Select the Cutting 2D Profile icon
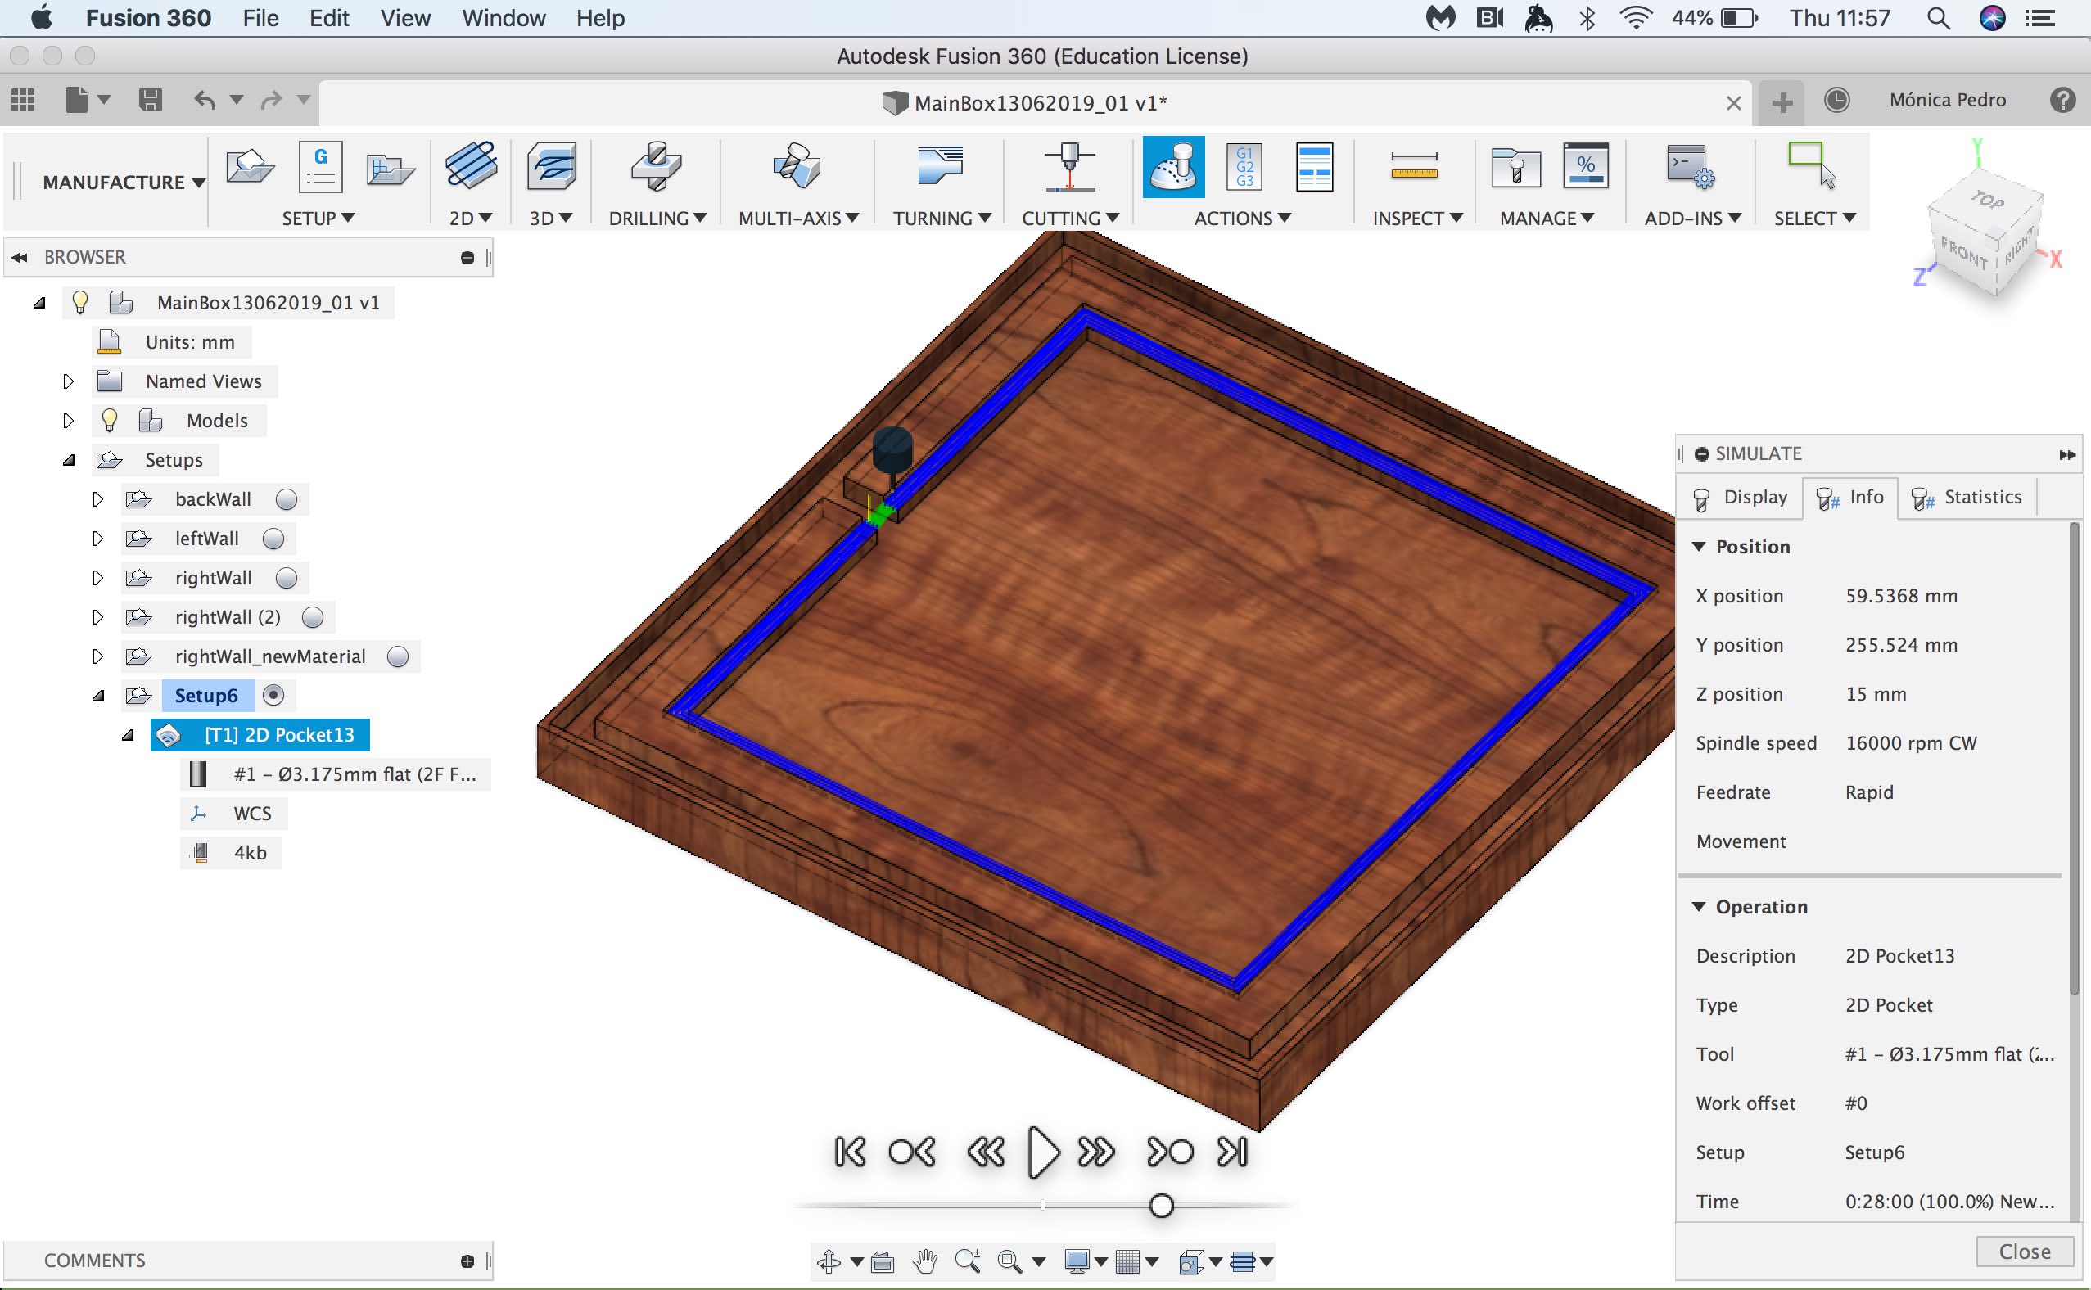Viewport: 2091px width, 1290px height. pos(1069,165)
